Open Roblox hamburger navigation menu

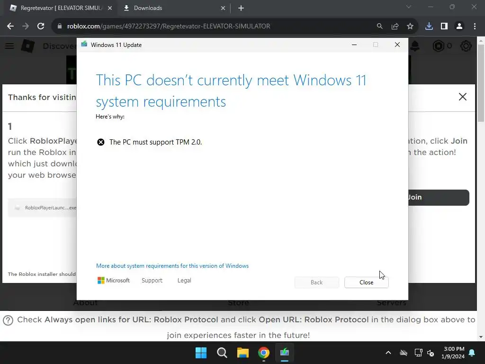pos(9,46)
